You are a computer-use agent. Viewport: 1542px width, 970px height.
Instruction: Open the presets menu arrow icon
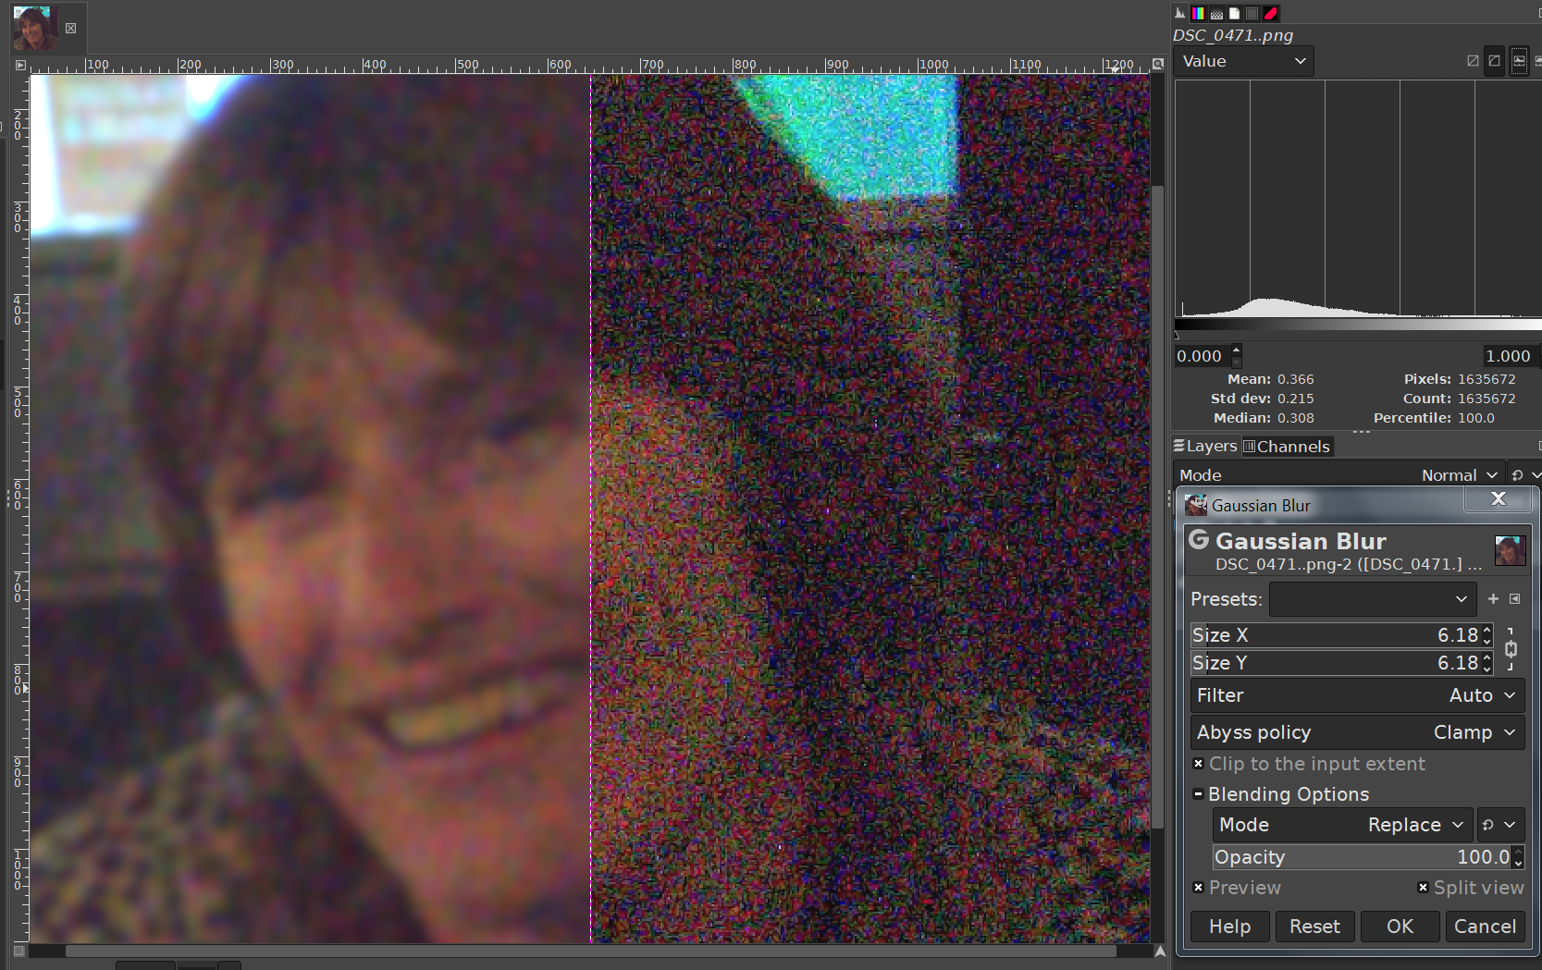coord(1515,599)
